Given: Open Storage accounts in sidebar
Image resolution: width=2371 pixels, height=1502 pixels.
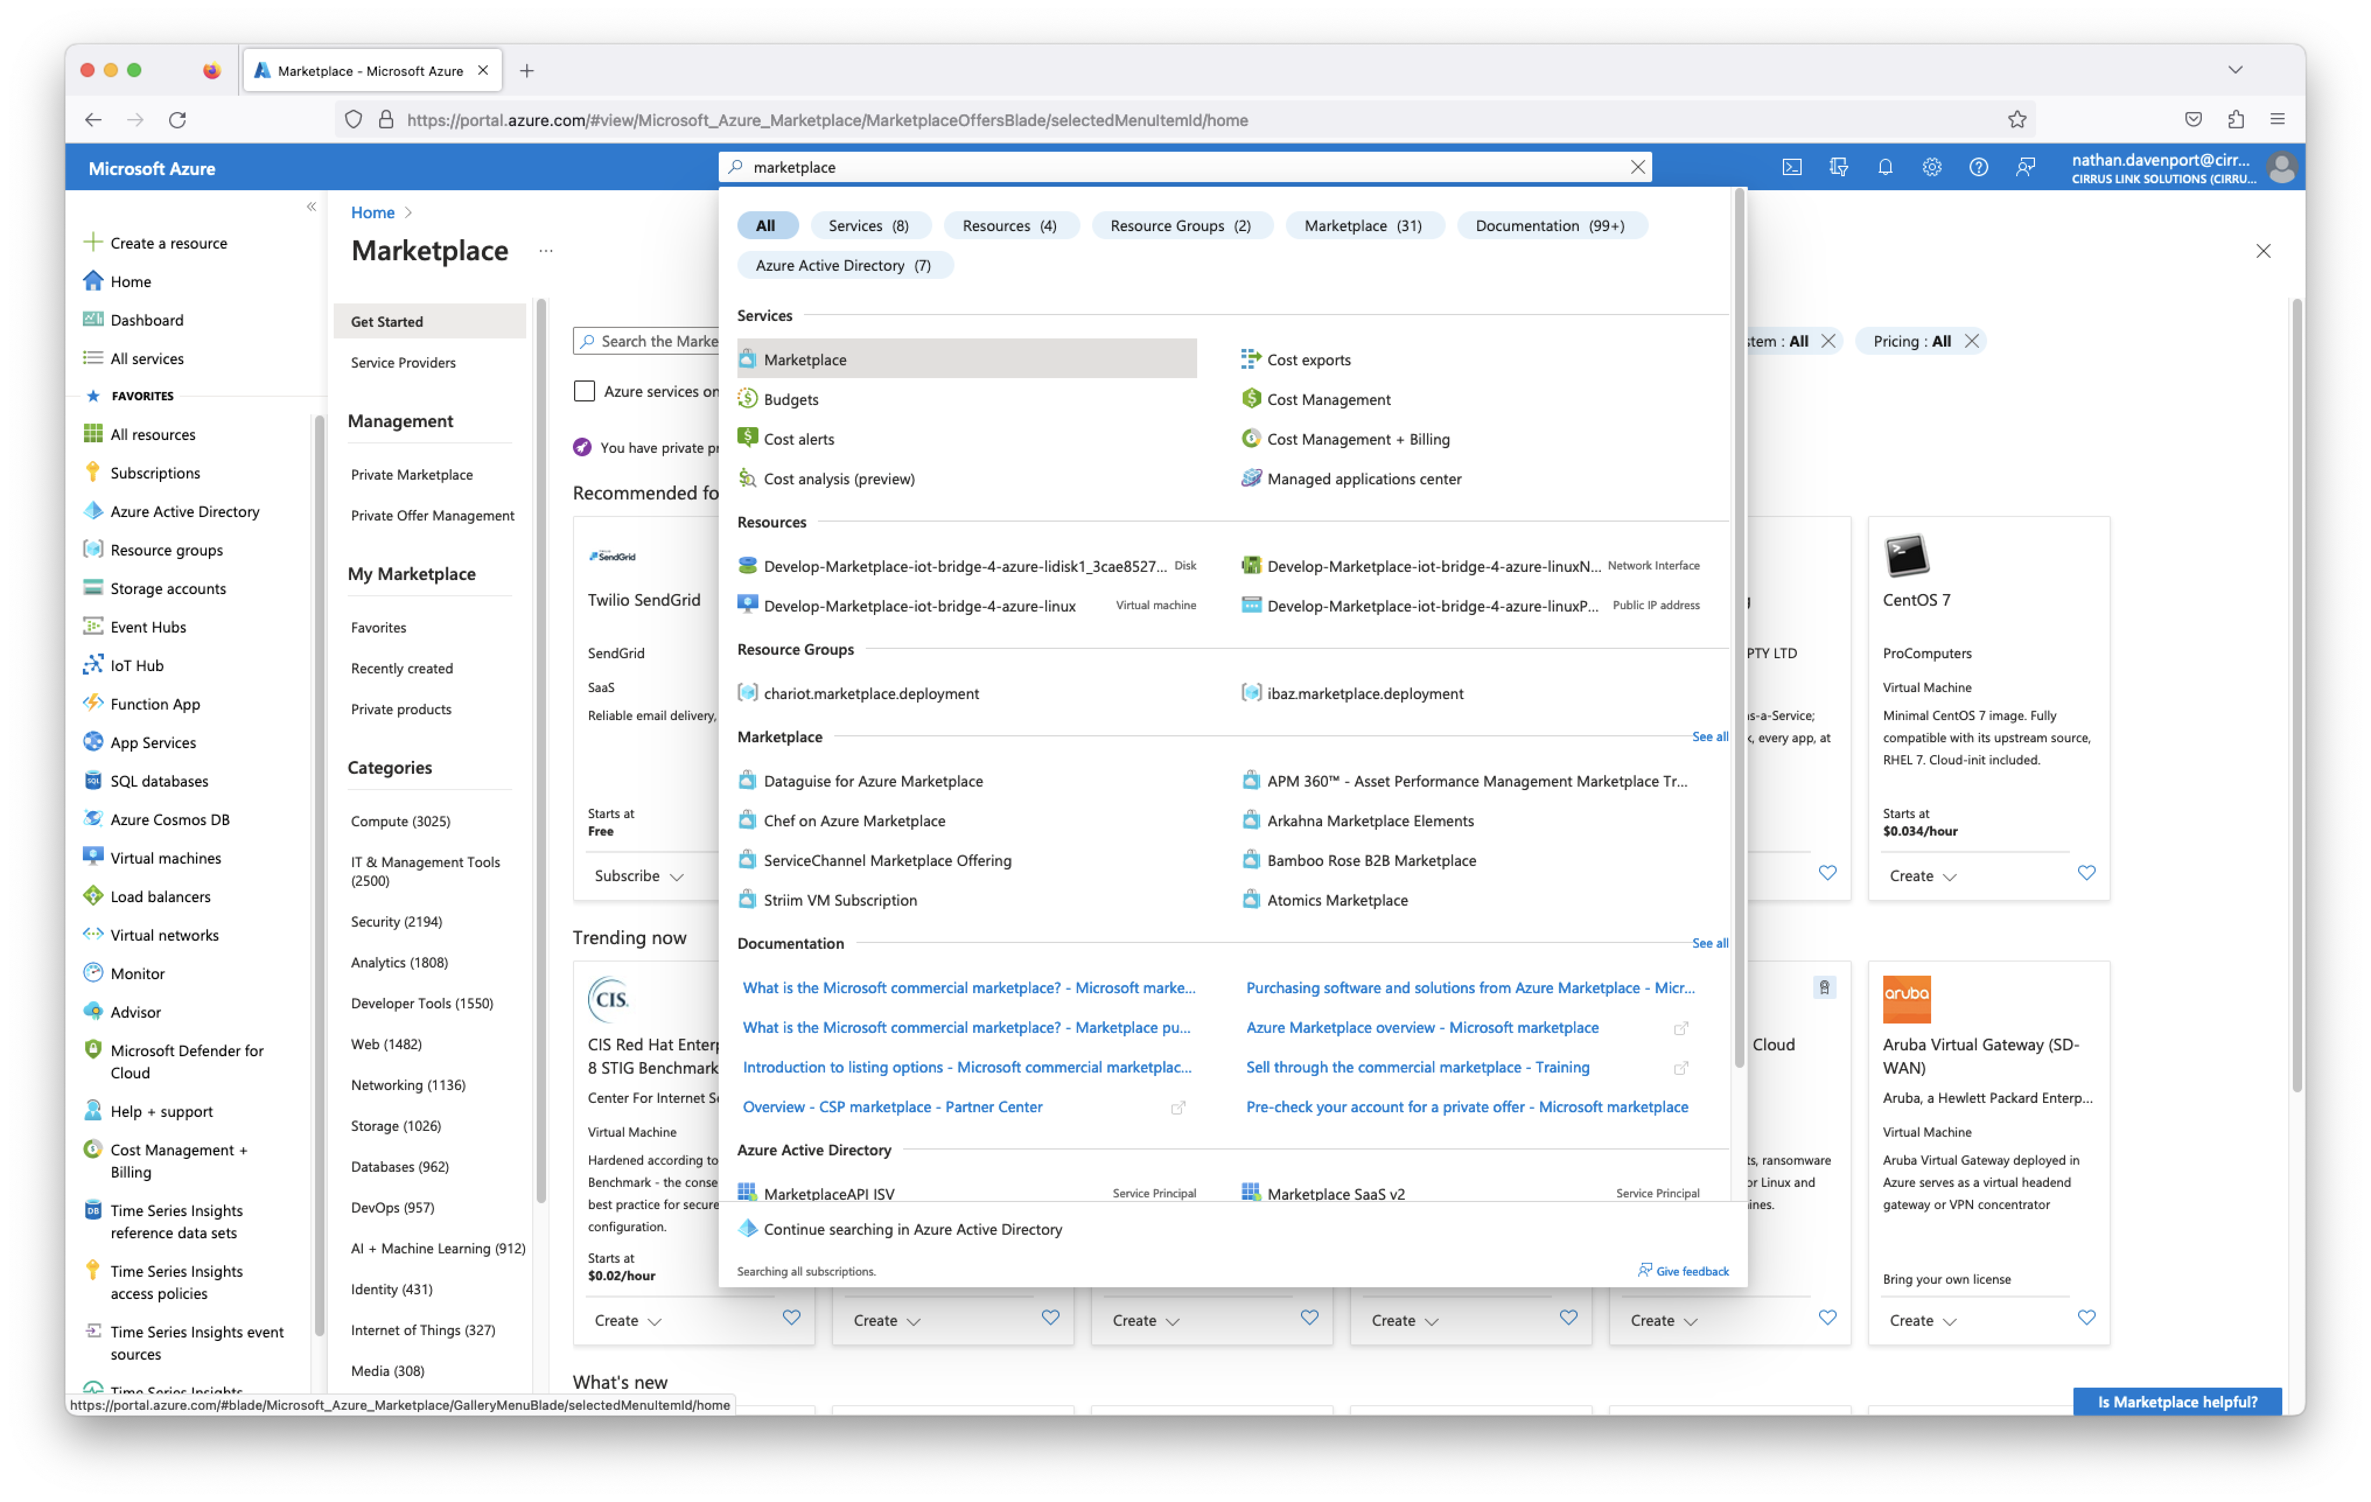Looking at the screenshot, I should click(167, 588).
